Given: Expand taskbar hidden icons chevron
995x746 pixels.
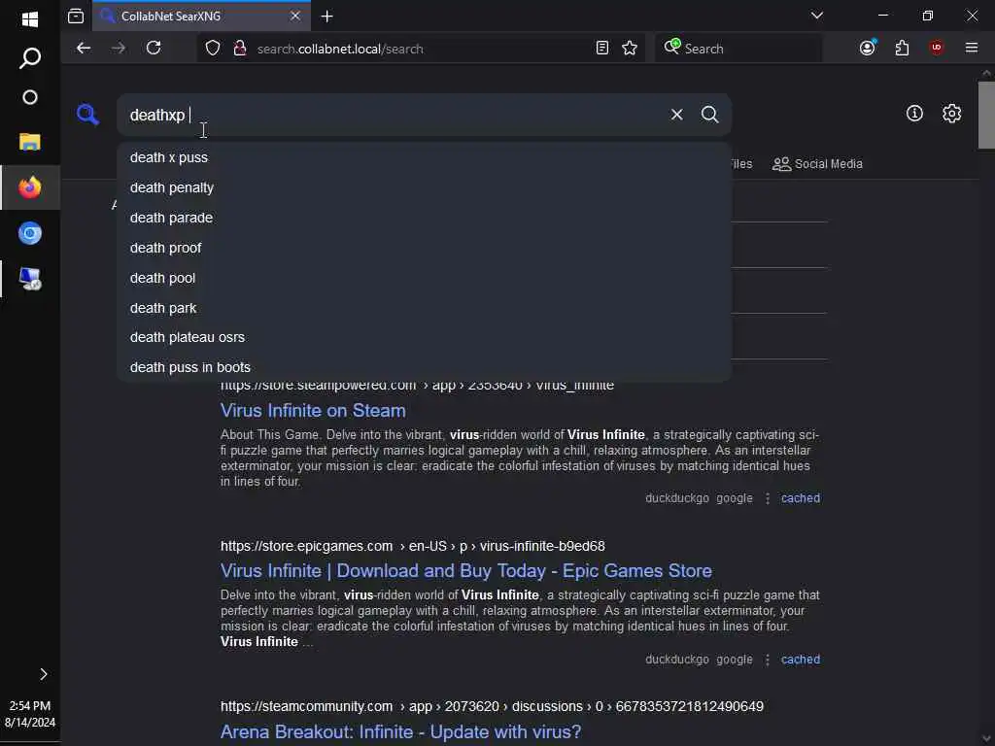Looking at the screenshot, I should point(43,674).
